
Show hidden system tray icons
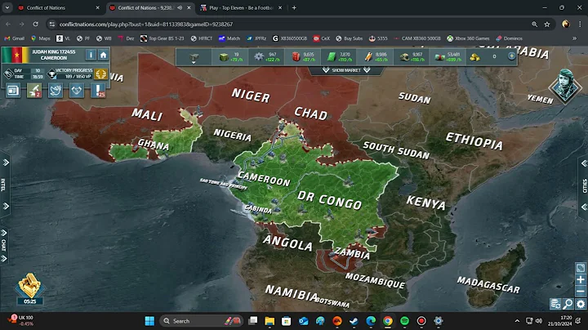coord(517,321)
